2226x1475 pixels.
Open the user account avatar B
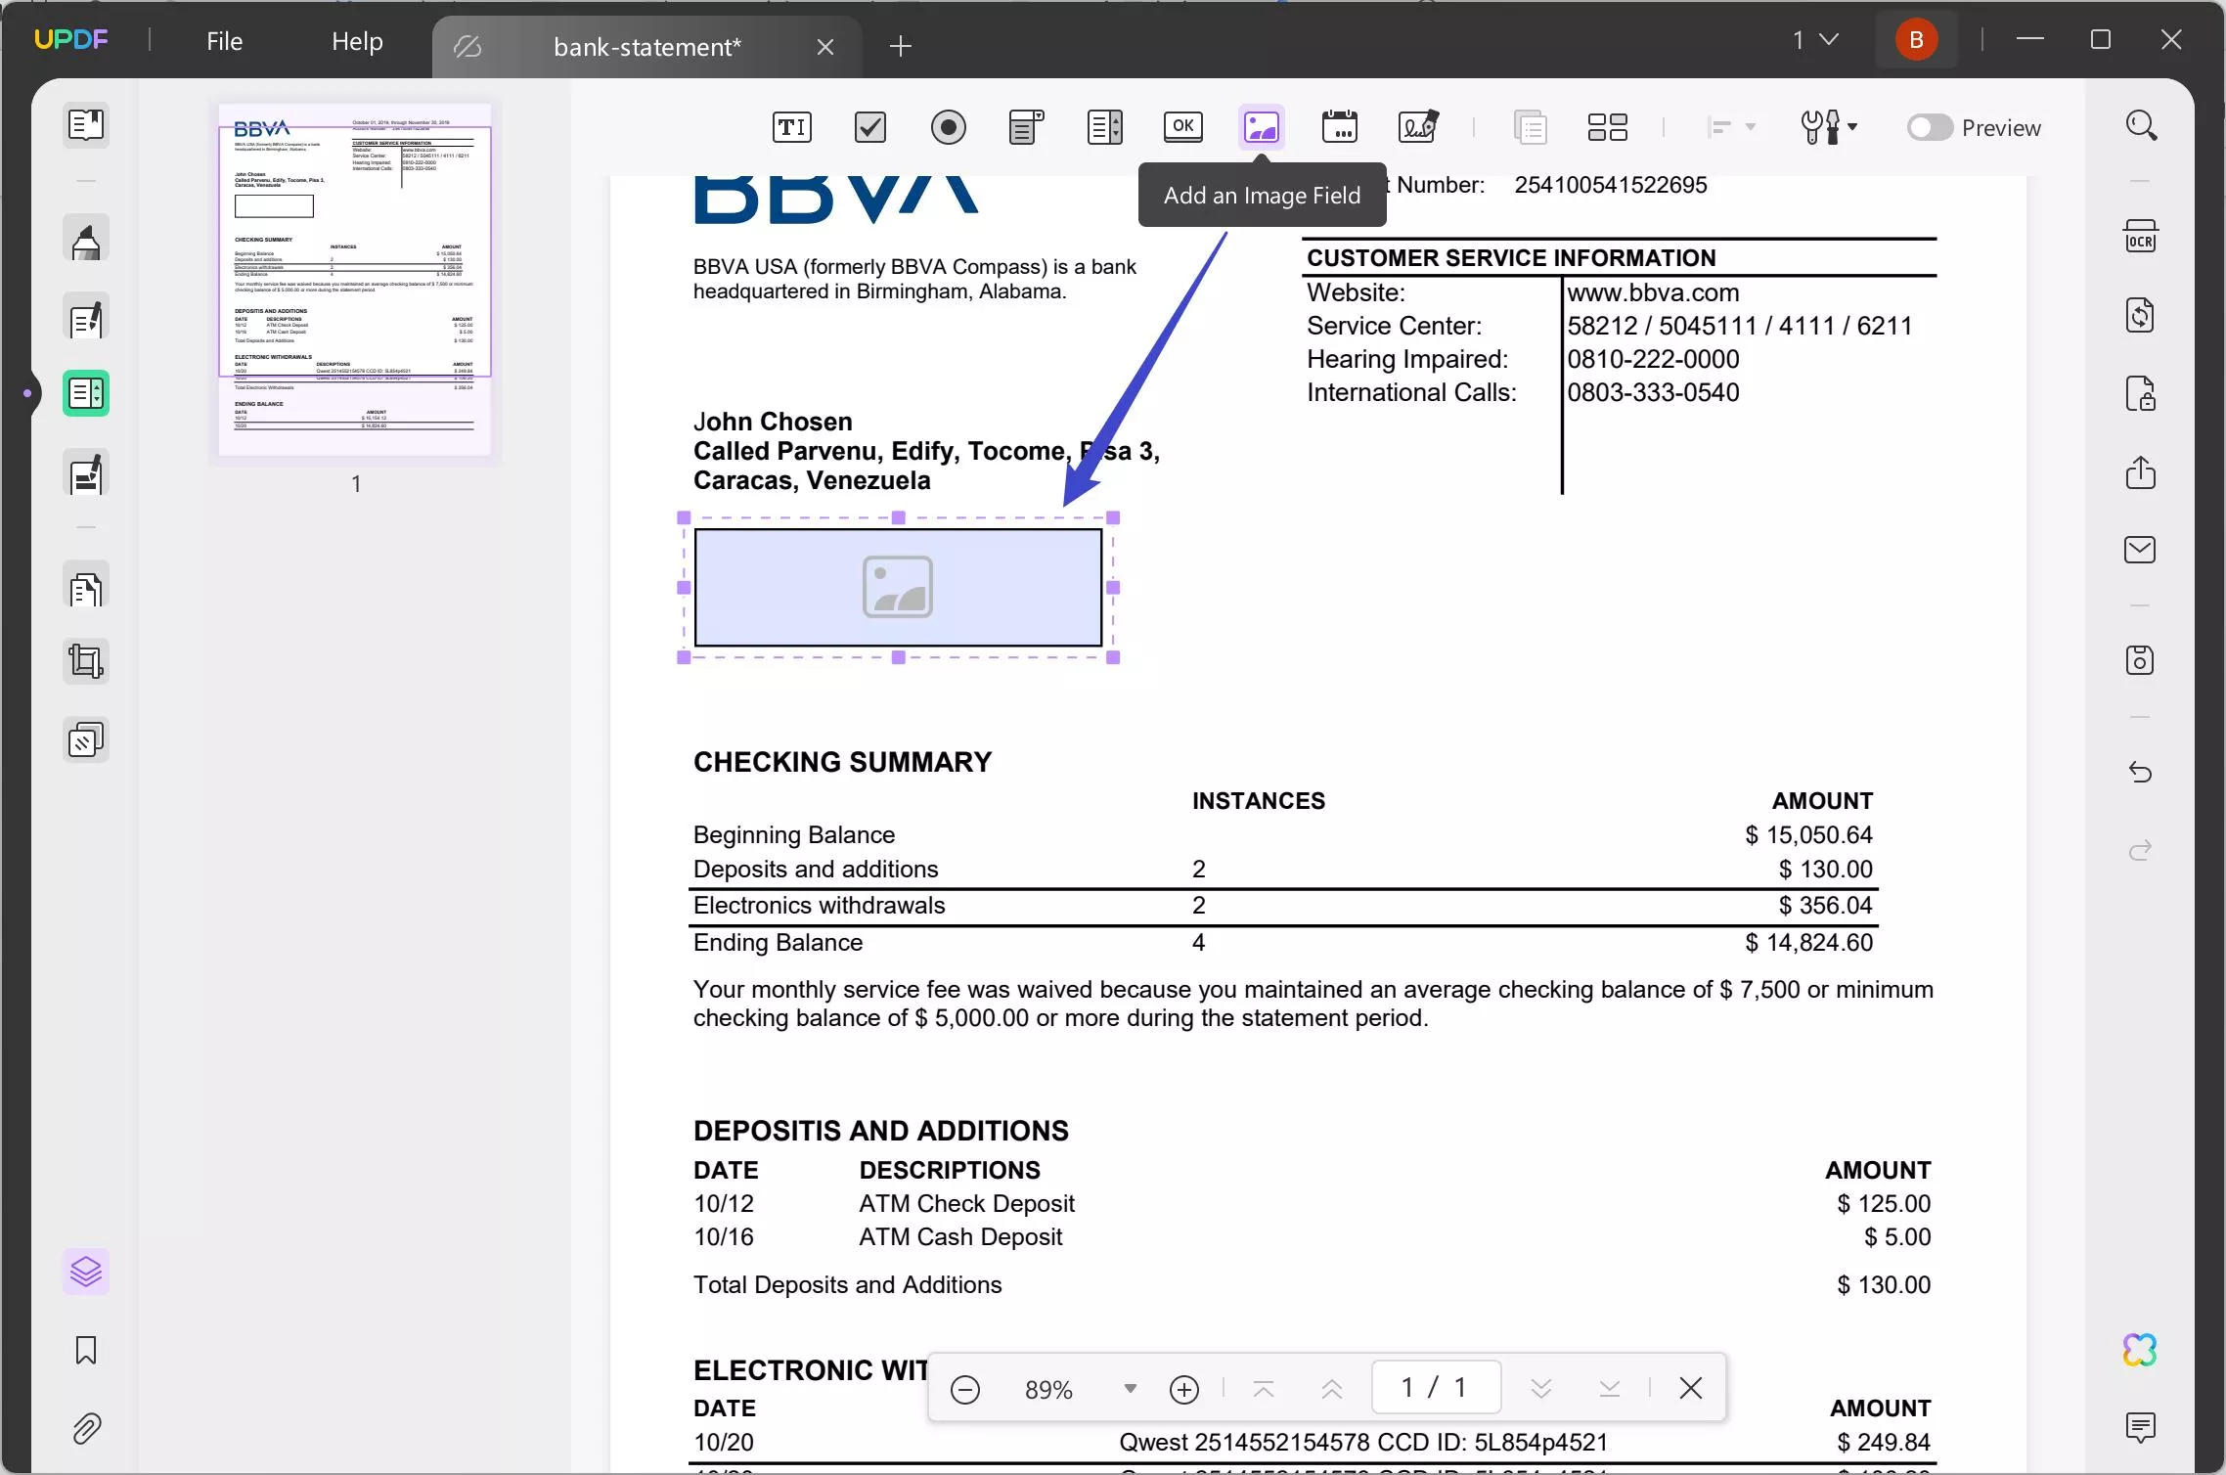[1916, 40]
